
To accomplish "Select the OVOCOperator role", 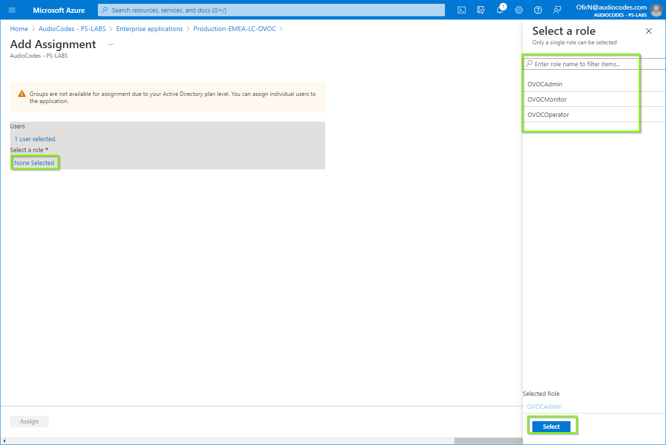I will 594,114.
